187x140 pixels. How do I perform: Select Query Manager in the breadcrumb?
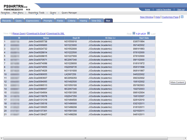[69, 13]
